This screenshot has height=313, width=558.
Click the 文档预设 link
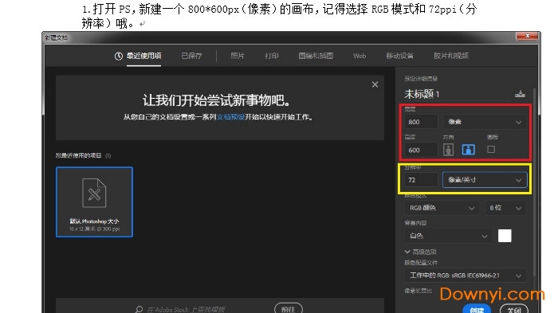230,117
